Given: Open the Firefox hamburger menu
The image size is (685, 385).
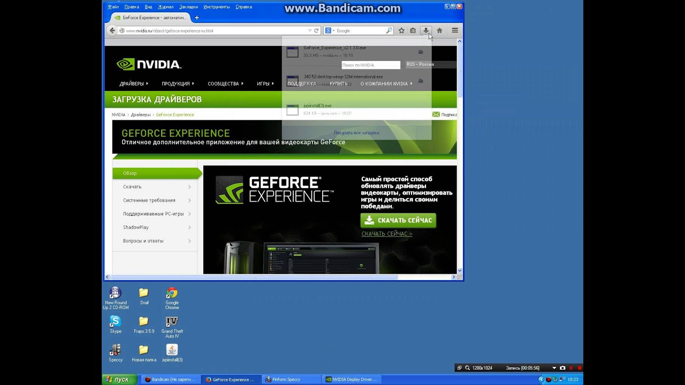Looking at the screenshot, I should coord(455,30).
